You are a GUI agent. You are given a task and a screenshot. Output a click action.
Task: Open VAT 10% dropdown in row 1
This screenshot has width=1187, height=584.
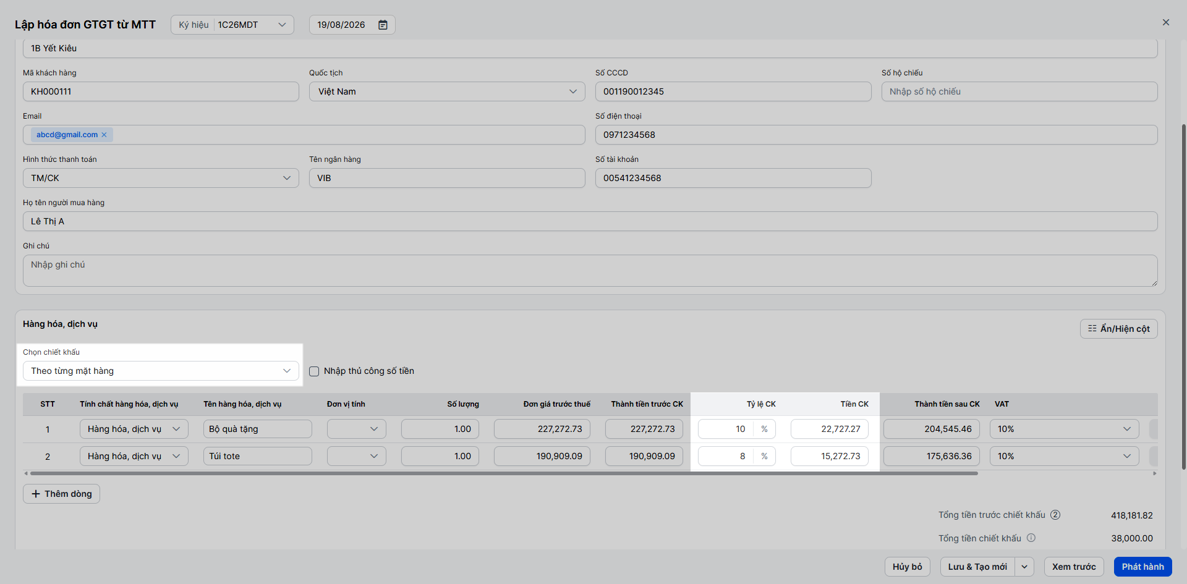point(1064,429)
